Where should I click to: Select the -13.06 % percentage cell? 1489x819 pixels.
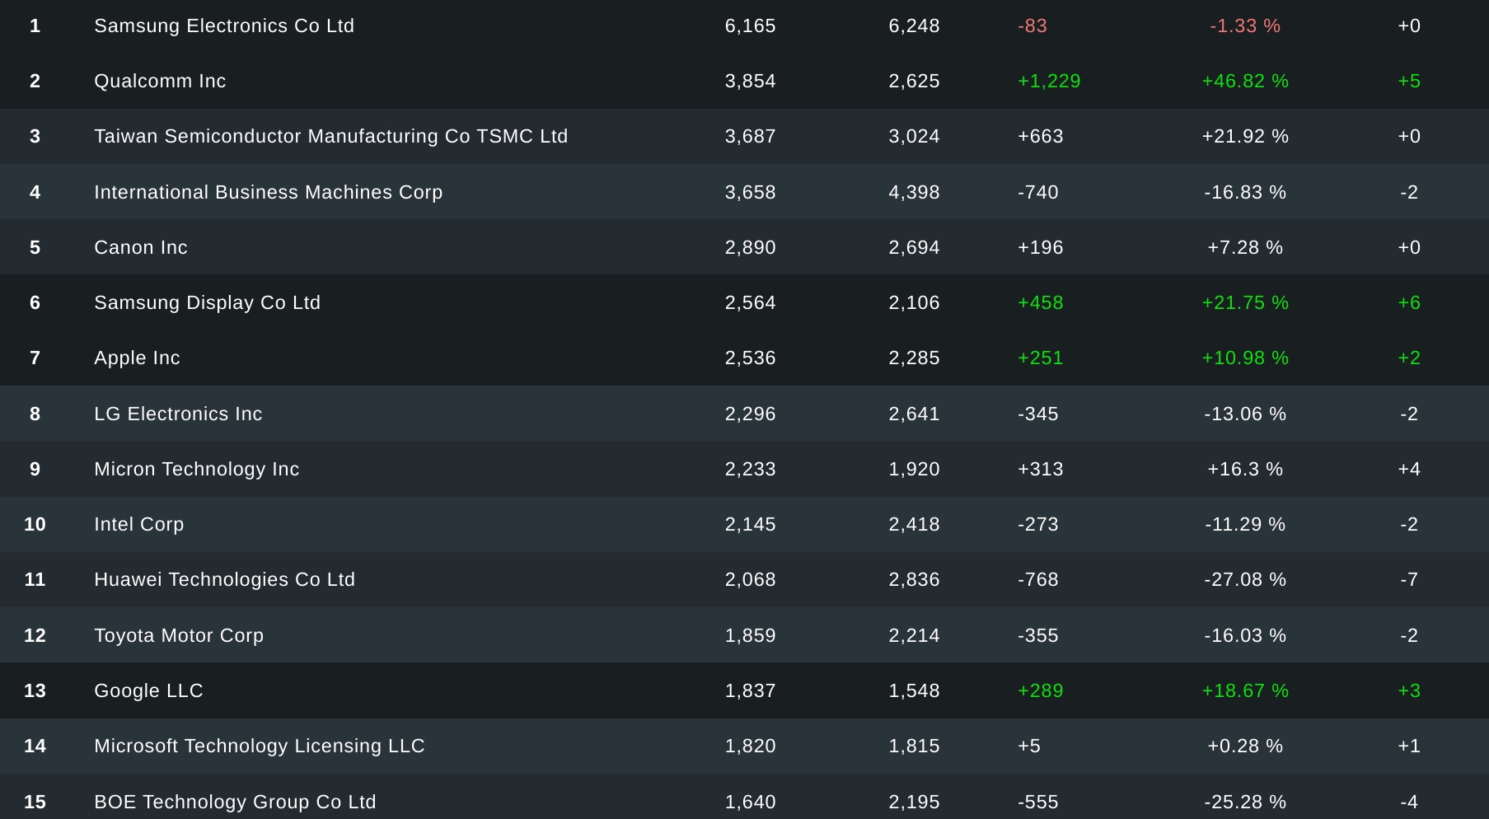click(x=1245, y=414)
